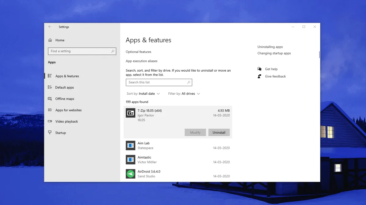View App execution aliases
Screen dimensions: 366x205
click(x=142, y=61)
